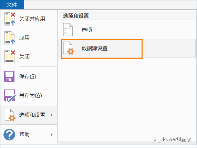The image size is (197, 148).
Task: Click the Save As icon with the pencil
Action: click(10, 96)
